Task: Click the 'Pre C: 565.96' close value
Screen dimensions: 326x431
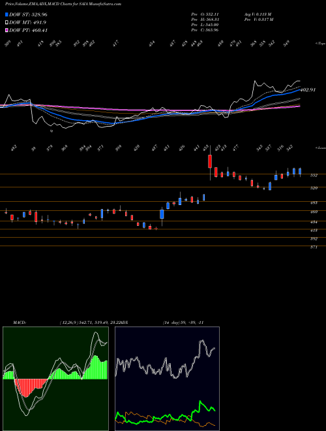Action: tap(205, 29)
